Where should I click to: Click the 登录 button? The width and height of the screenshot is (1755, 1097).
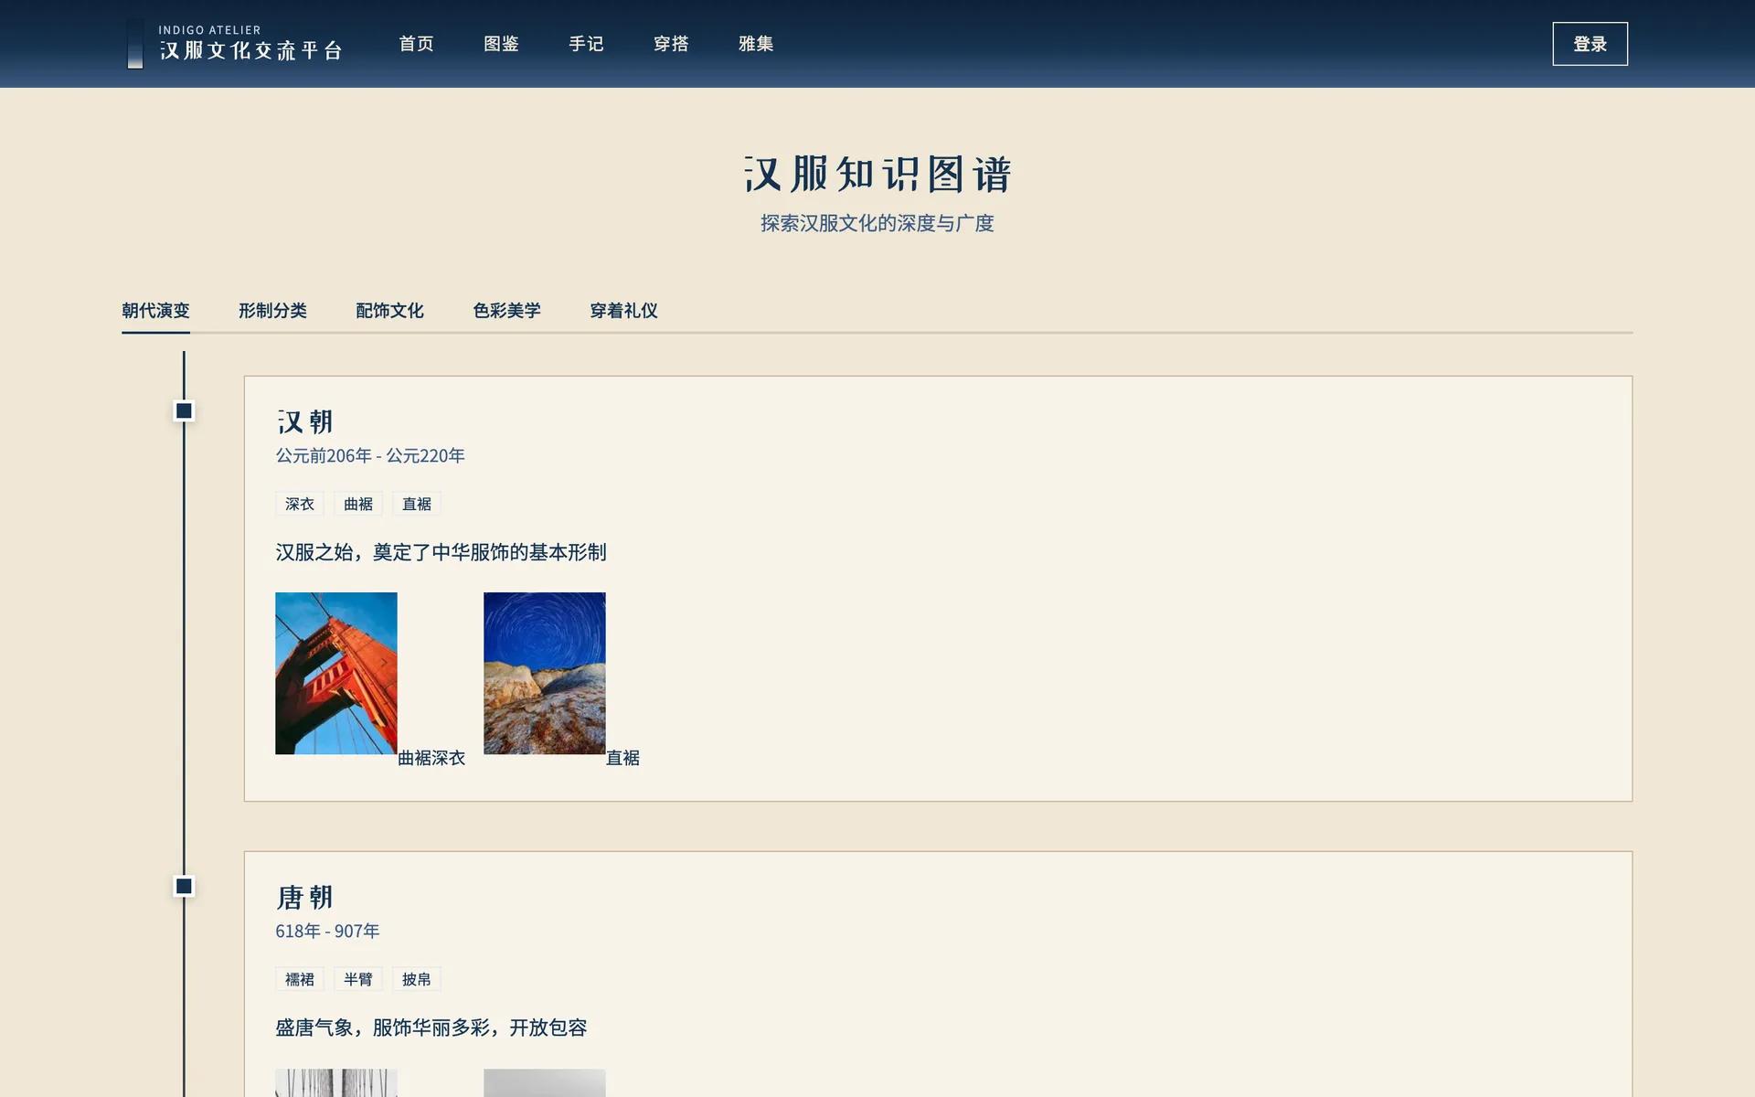click(x=1590, y=44)
